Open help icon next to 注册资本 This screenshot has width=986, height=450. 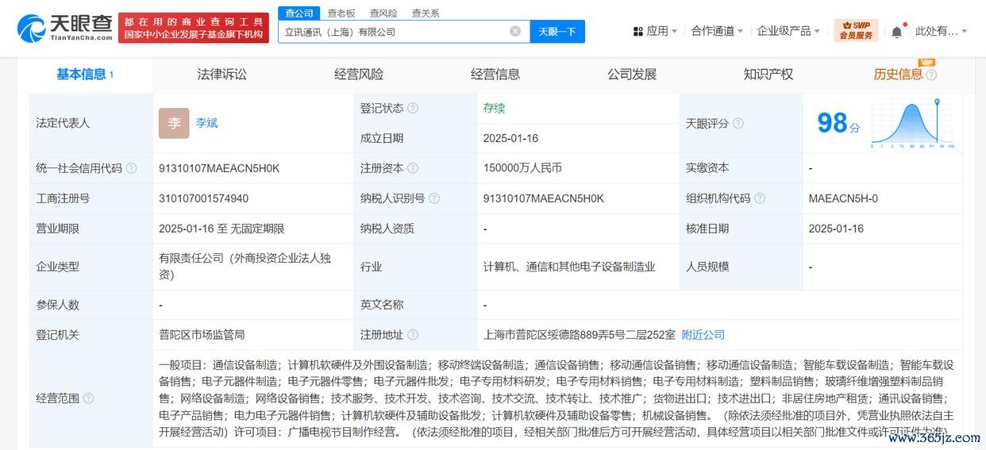[413, 168]
